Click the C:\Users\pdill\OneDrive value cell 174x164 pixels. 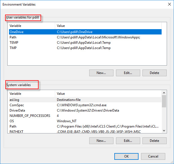tap(75, 32)
